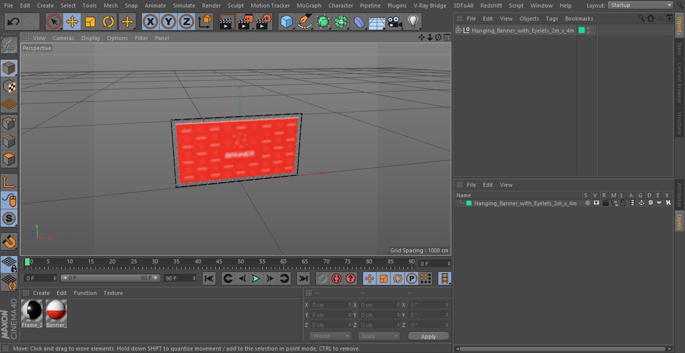
Task: Go to the previous key
Action: click(x=228, y=278)
